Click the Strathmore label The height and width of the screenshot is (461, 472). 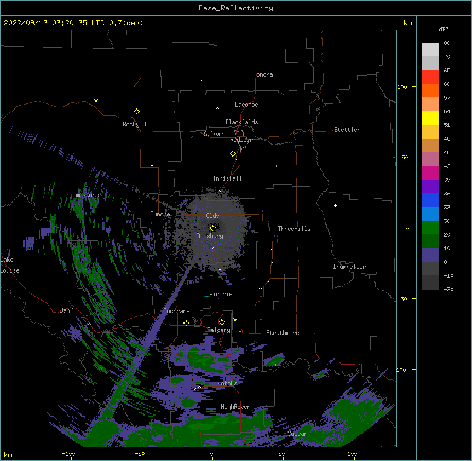283,333
